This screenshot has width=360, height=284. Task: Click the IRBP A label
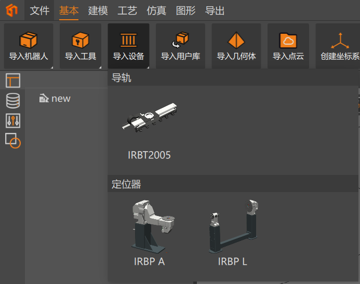149,262
